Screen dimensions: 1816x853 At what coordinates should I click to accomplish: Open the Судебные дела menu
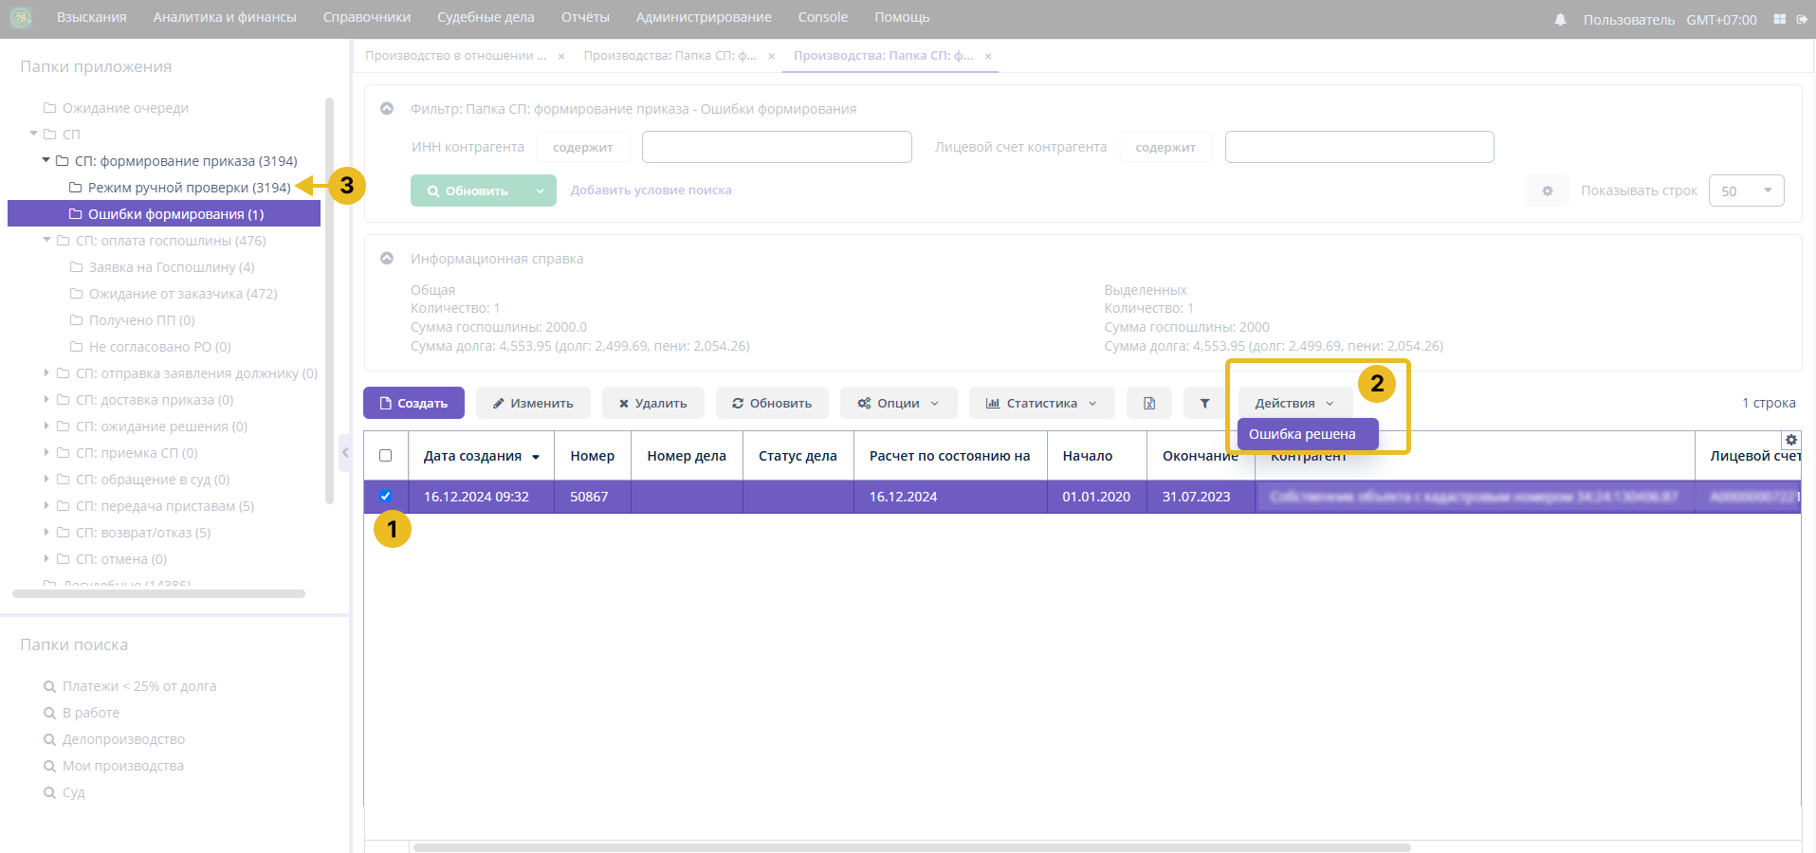coord(486,17)
